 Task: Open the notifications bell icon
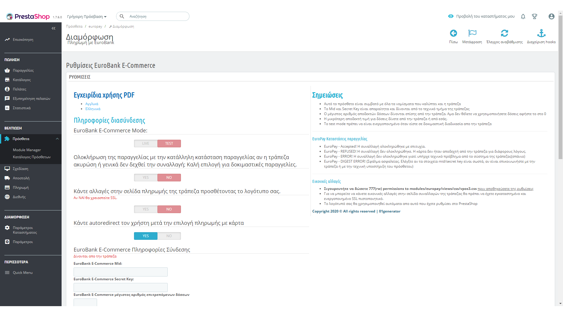(x=523, y=16)
